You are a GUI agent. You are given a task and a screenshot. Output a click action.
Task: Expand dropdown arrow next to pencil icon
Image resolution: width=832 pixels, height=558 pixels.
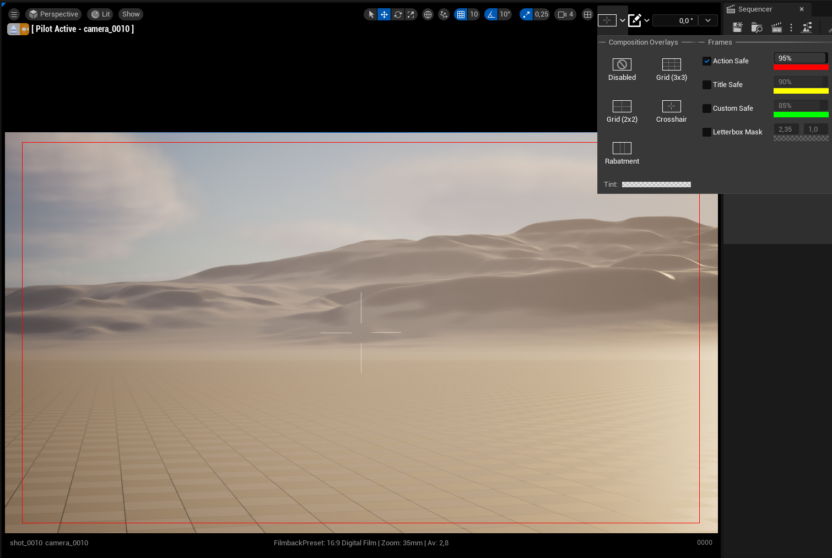647,20
